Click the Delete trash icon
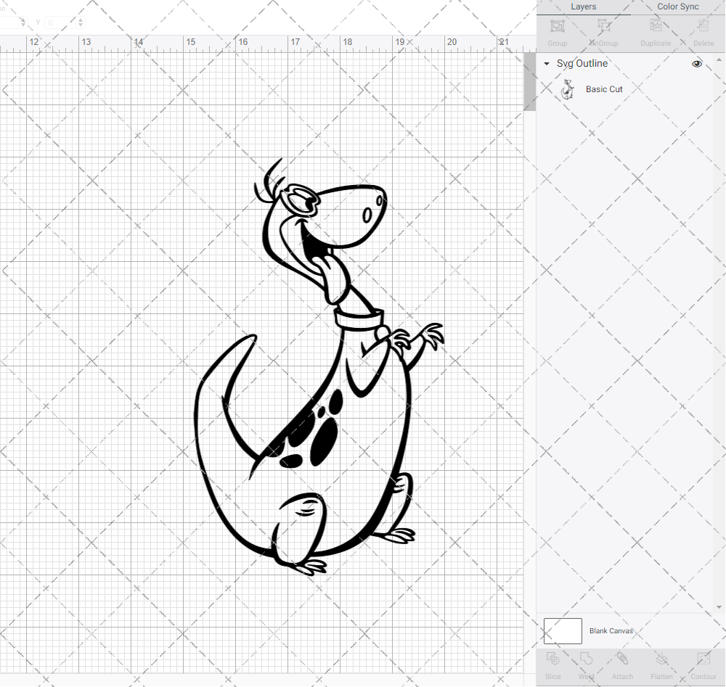726x687 pixels. [703, 26]
